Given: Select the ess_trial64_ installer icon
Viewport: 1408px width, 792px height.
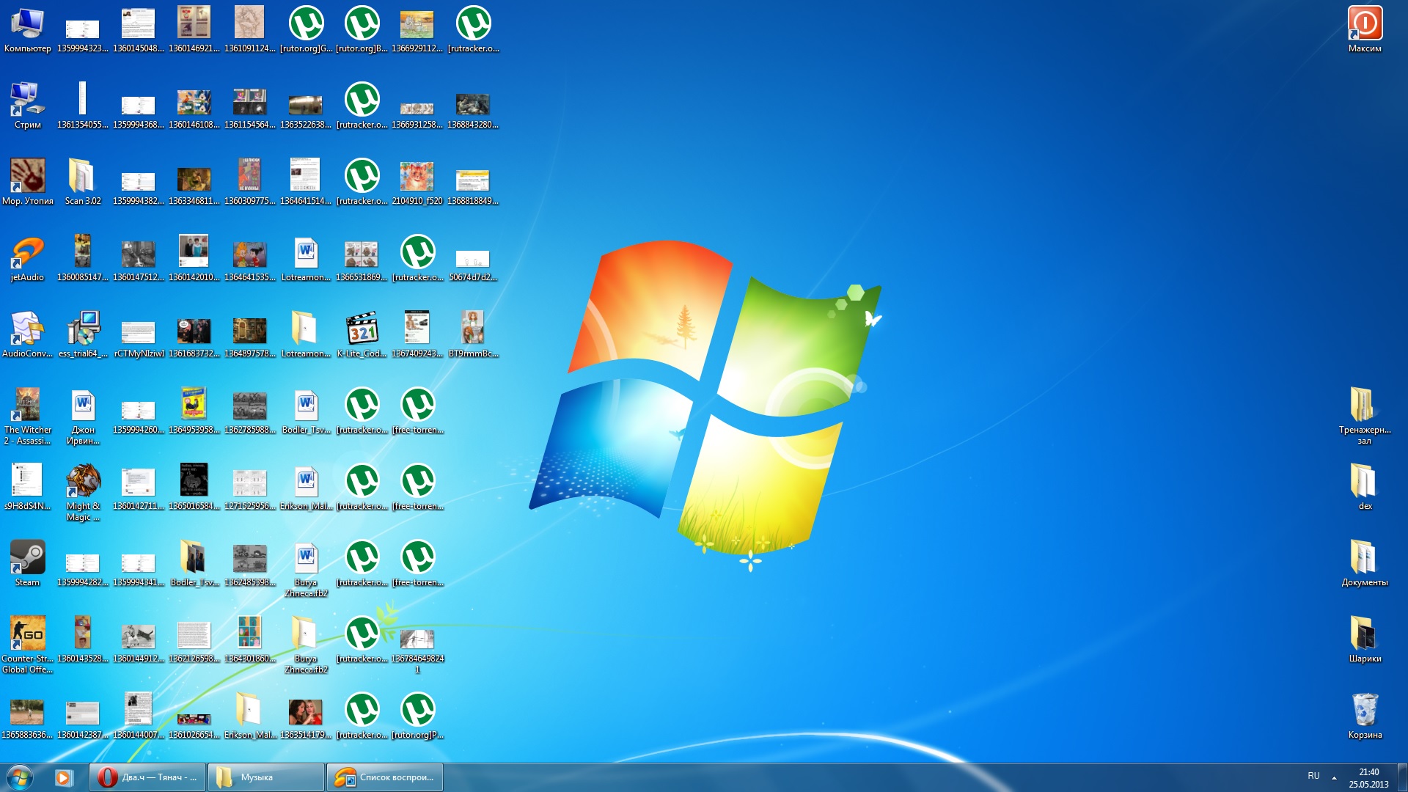Looking at the screenshot, I should (83, 334).
